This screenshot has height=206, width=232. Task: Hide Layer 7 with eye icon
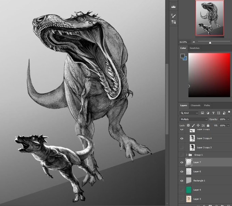pos(182,162)
